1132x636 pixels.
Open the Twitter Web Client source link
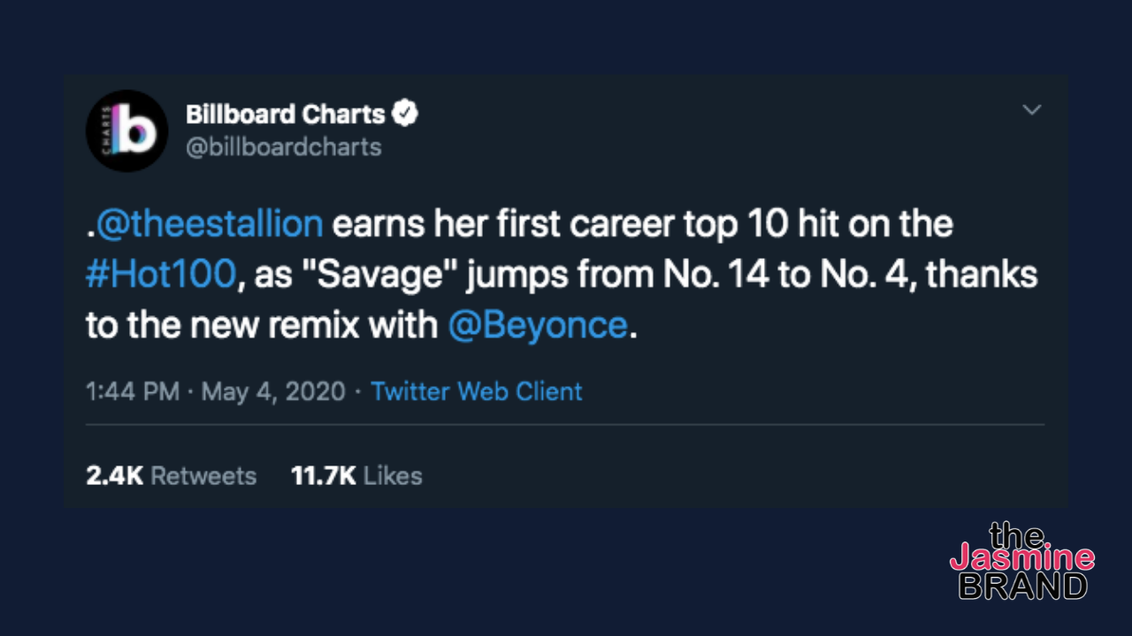pos(477,391)
